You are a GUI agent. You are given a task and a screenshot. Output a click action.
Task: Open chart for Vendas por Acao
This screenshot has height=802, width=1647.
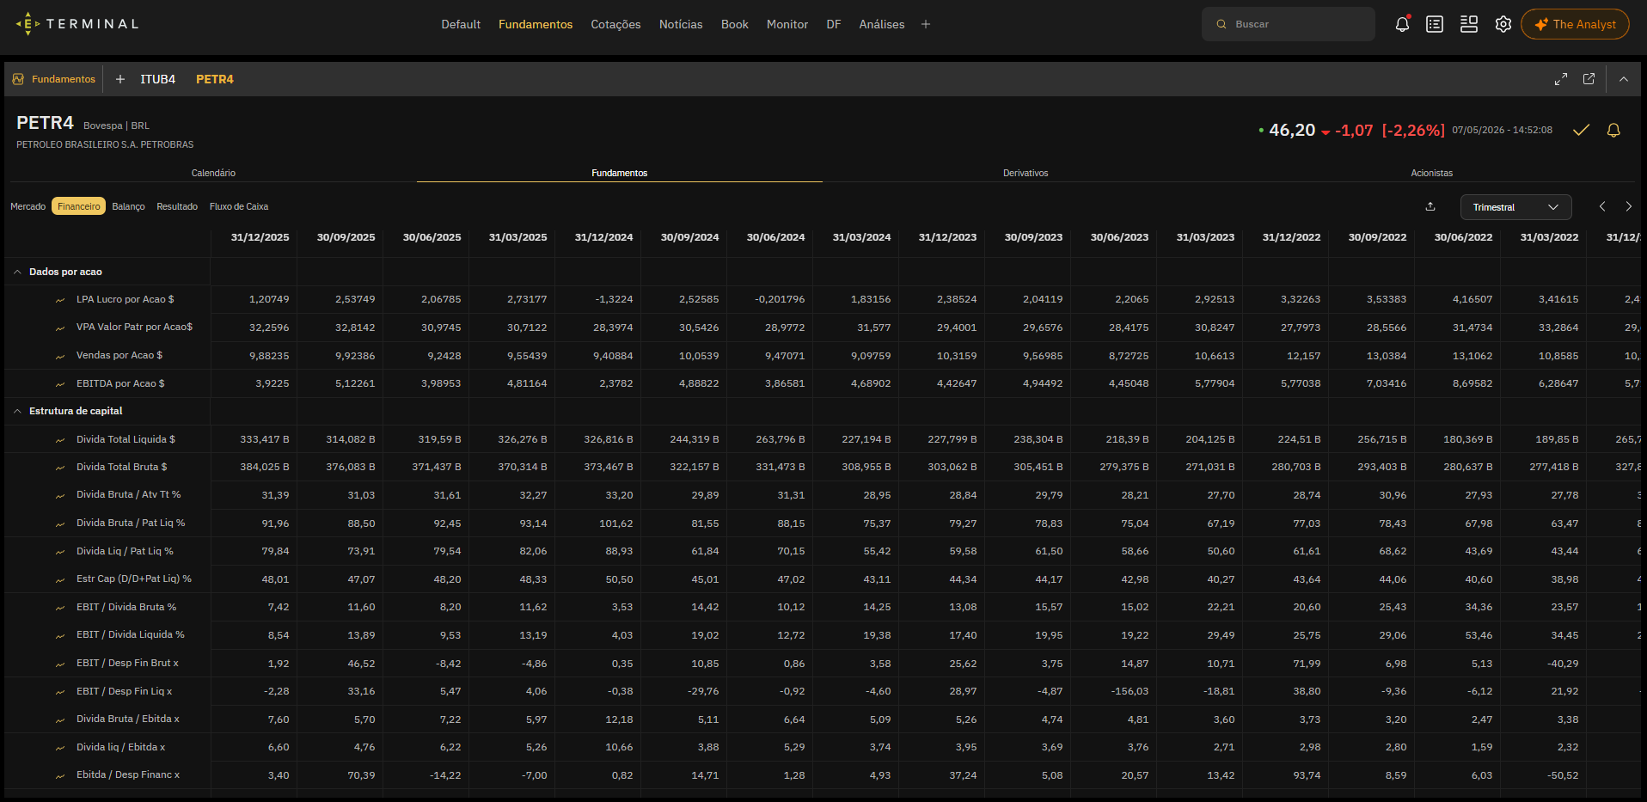click(60, 356)
